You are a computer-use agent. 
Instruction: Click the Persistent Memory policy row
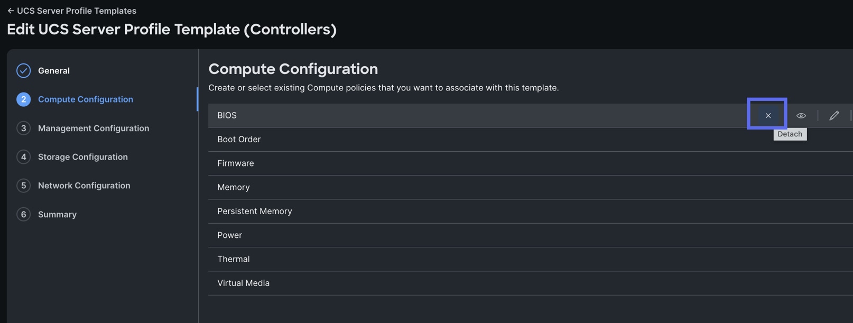(x=370, y=210)
